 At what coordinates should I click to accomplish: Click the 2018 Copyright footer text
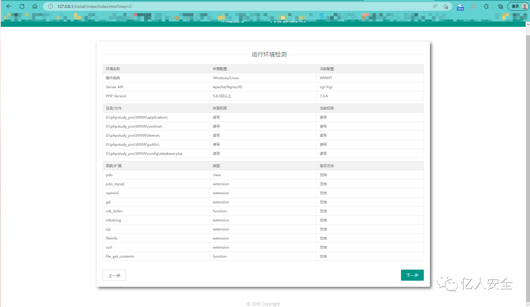coord(264,304)
